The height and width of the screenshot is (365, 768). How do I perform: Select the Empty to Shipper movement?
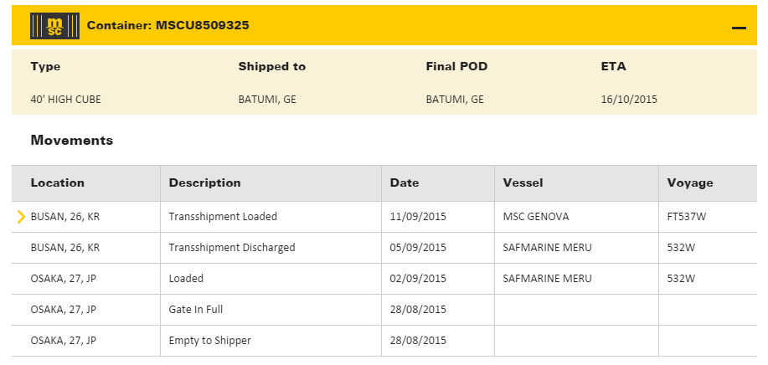(x=209, y=341)
